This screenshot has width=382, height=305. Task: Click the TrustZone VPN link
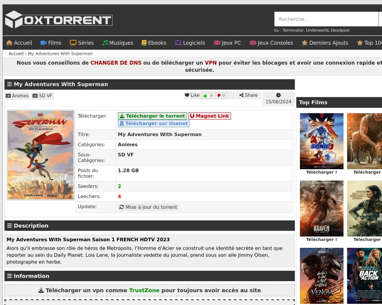click(x=144, y=290)
